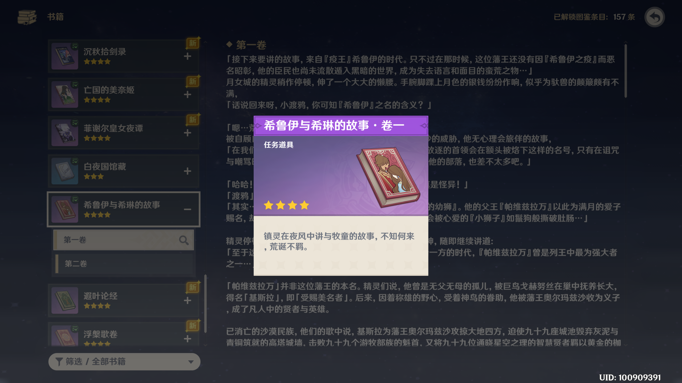
Task: Select the 第二卷 volume entry
Action: pyautogui.click(x=124, y=264)
